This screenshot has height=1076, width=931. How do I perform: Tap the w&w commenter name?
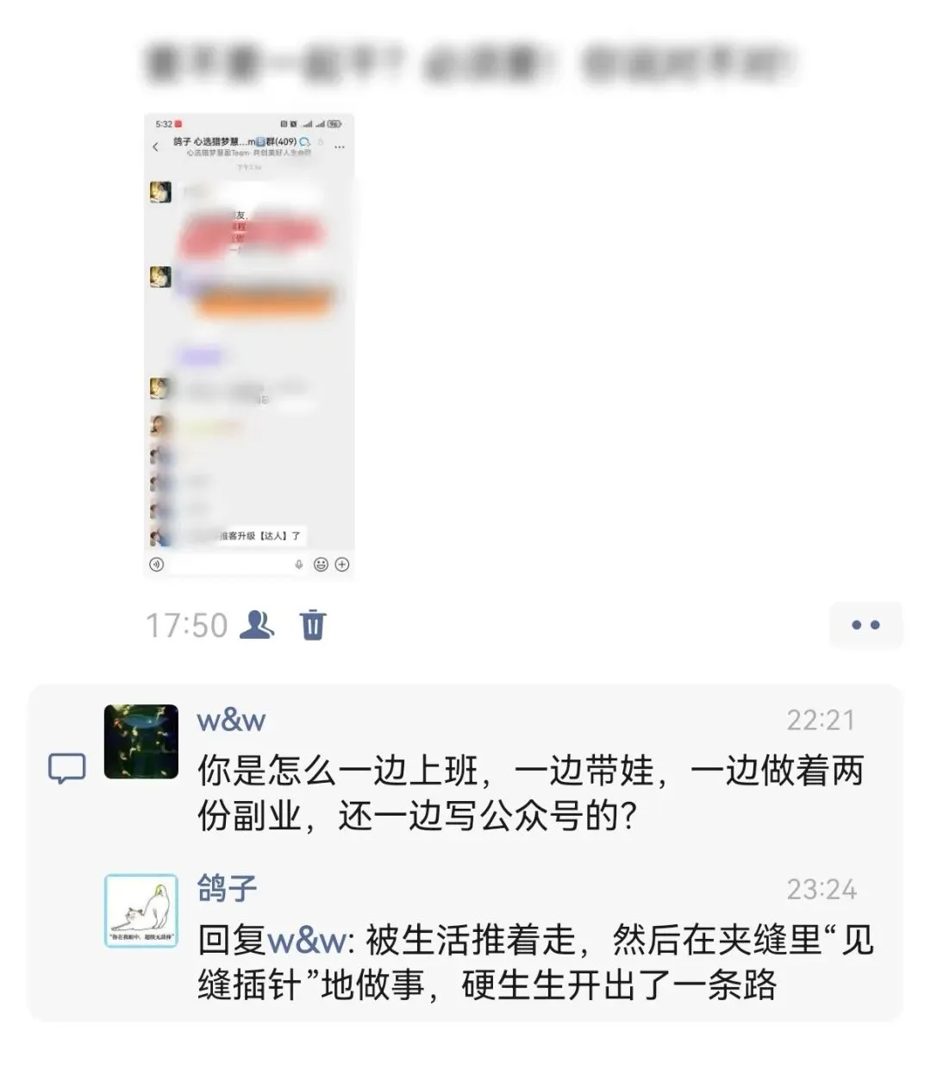(232, 720)
